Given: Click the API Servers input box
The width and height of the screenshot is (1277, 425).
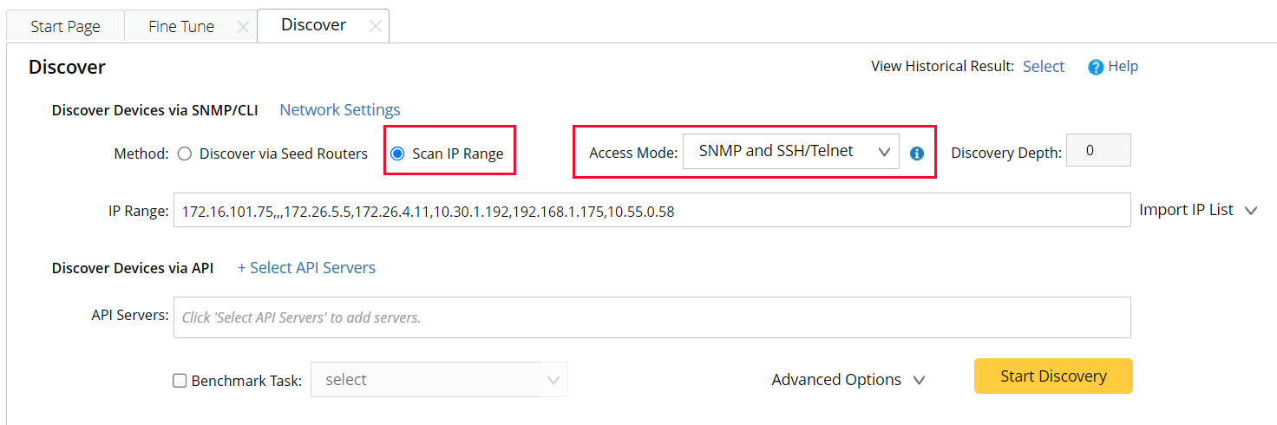Looking at the screenshot, I should pos(651,317).
